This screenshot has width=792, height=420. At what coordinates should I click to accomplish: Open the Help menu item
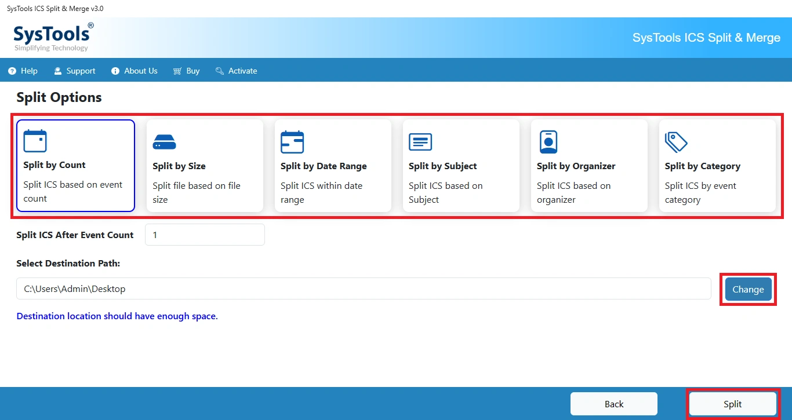[x=23, y=71]
